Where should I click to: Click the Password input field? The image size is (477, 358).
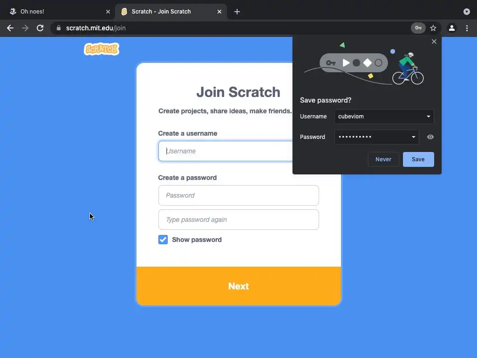(238, 195)
